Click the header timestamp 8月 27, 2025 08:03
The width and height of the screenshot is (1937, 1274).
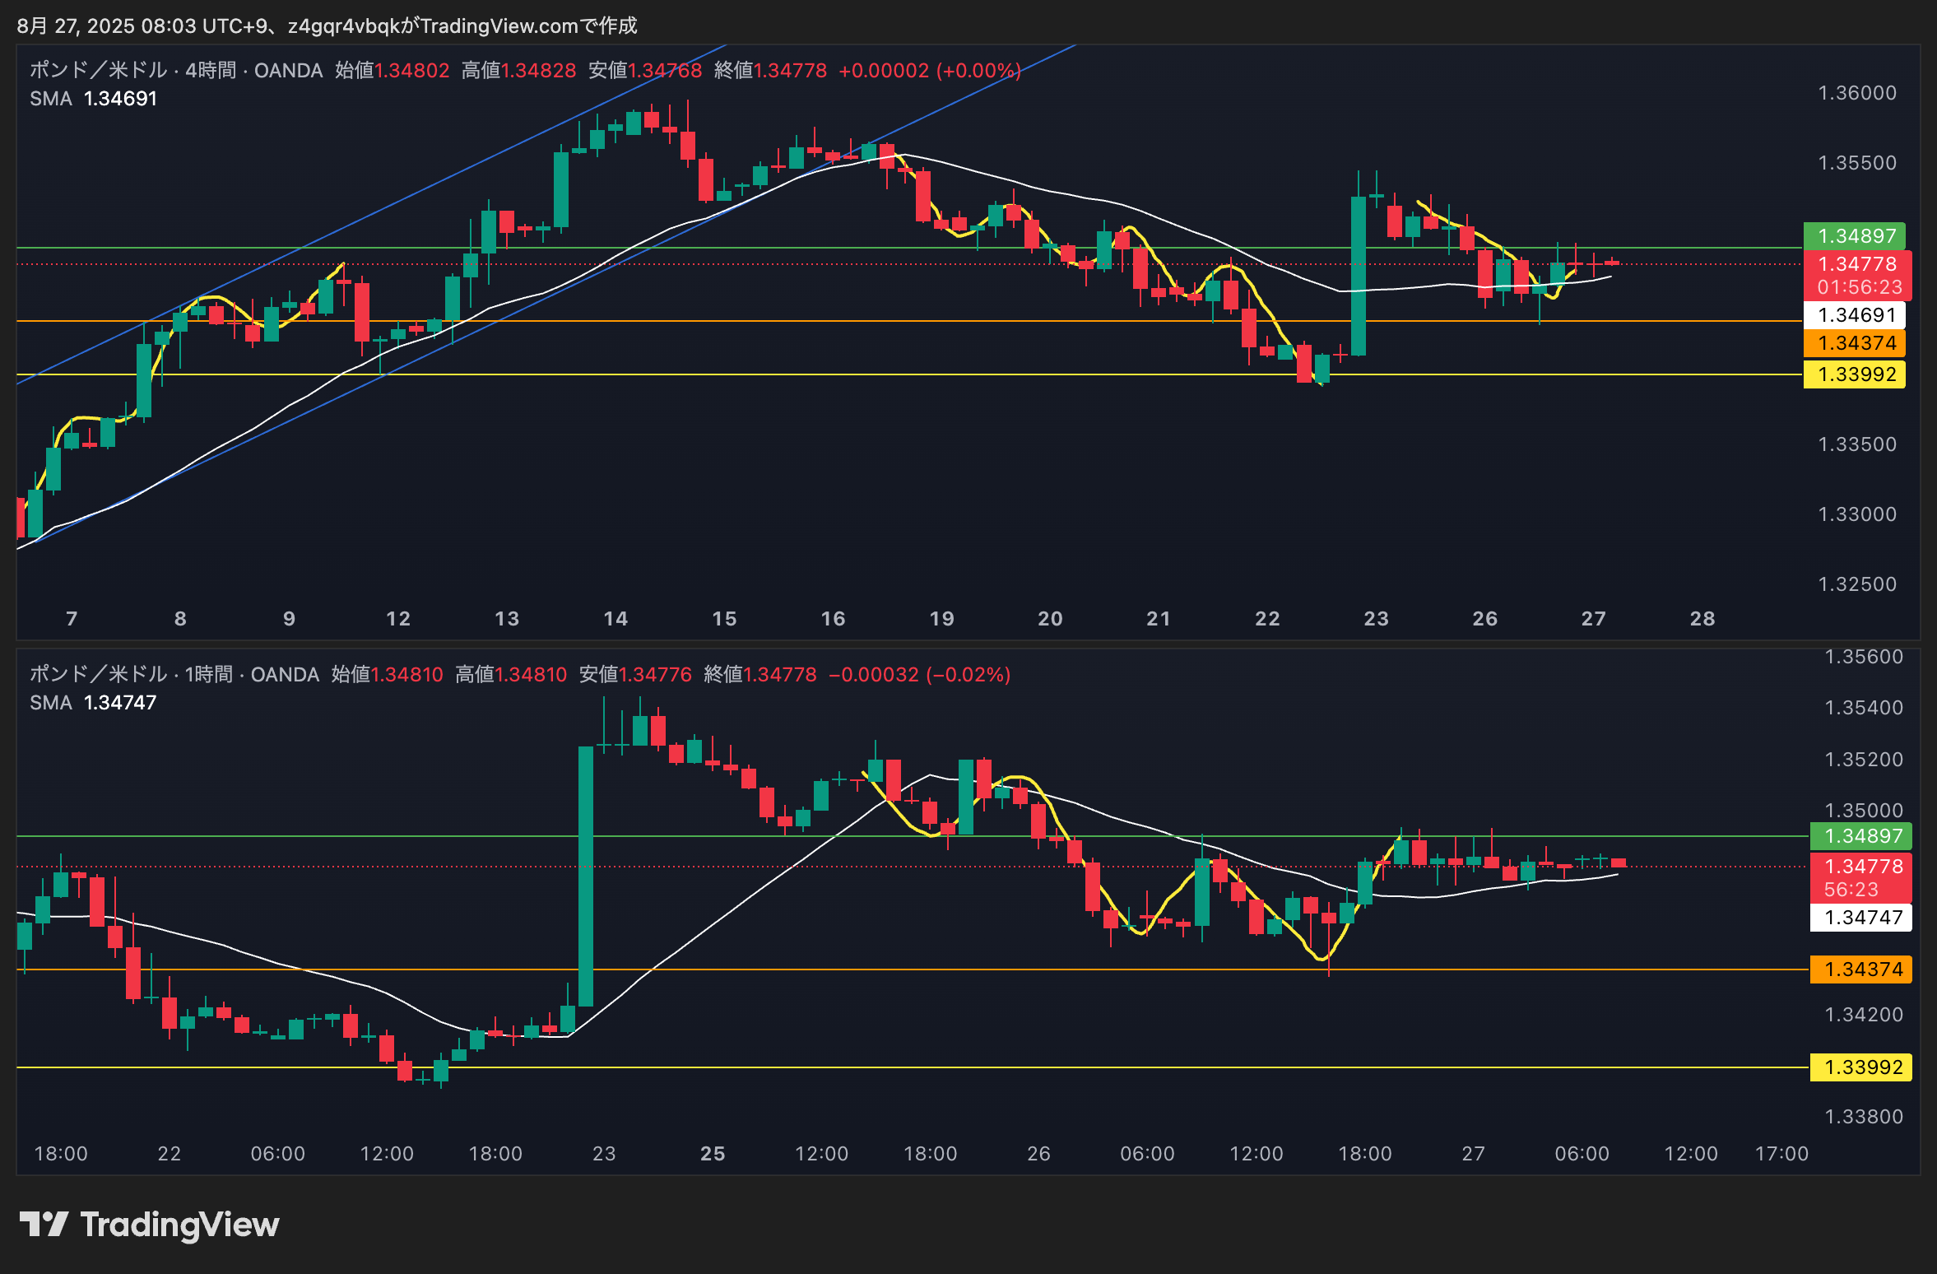coord(106,26)
